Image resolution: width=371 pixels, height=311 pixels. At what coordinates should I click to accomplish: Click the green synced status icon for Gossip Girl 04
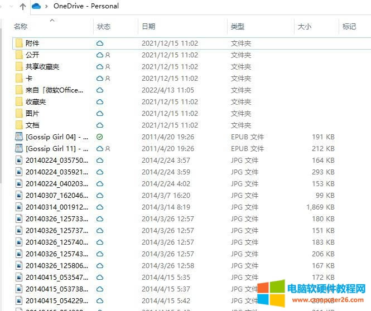coord(100,137)
